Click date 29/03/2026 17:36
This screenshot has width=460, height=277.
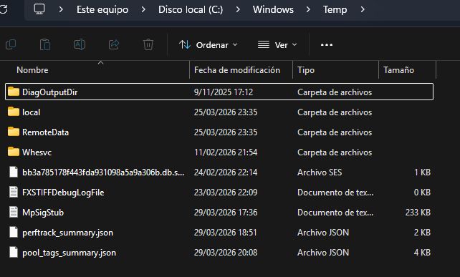[x=226, y=213]
